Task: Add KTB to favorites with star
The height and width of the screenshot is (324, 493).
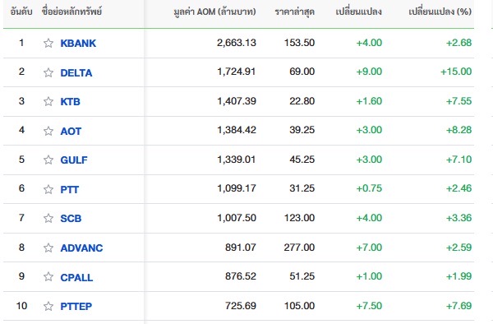Action: click(48, 102)
